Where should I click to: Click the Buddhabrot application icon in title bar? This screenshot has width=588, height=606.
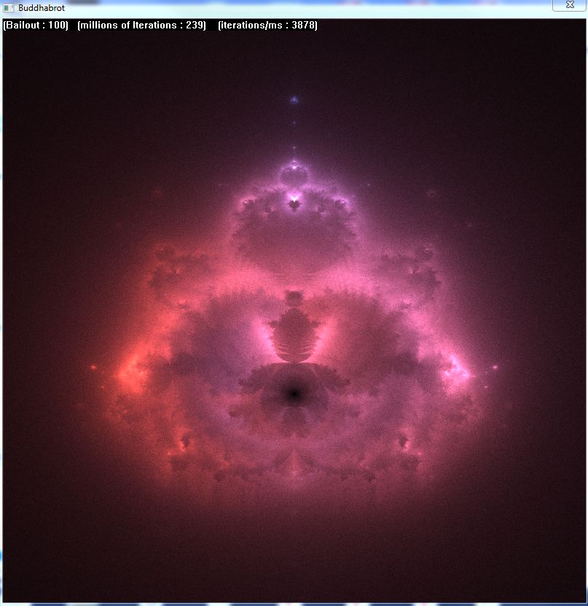point(9,7)
